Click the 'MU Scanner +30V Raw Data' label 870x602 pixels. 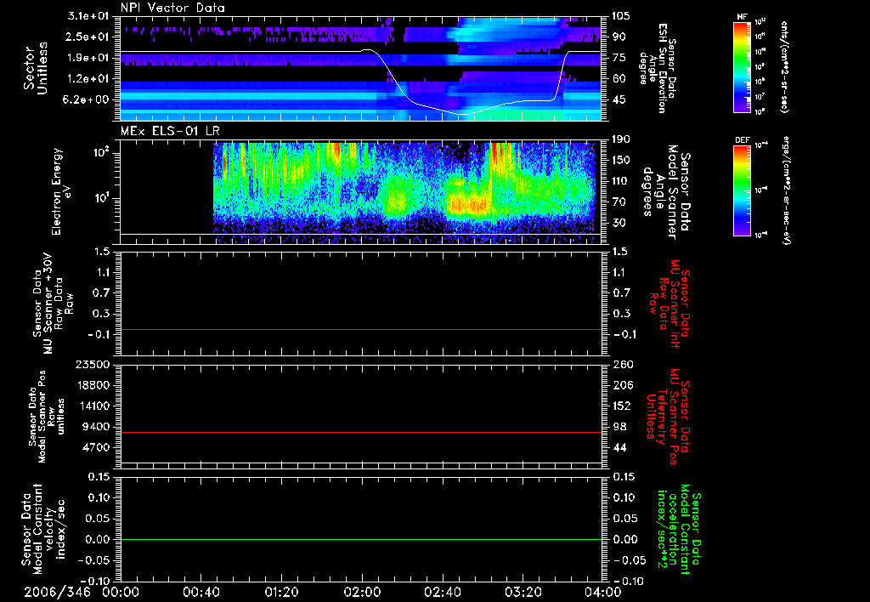pos(53,304)
